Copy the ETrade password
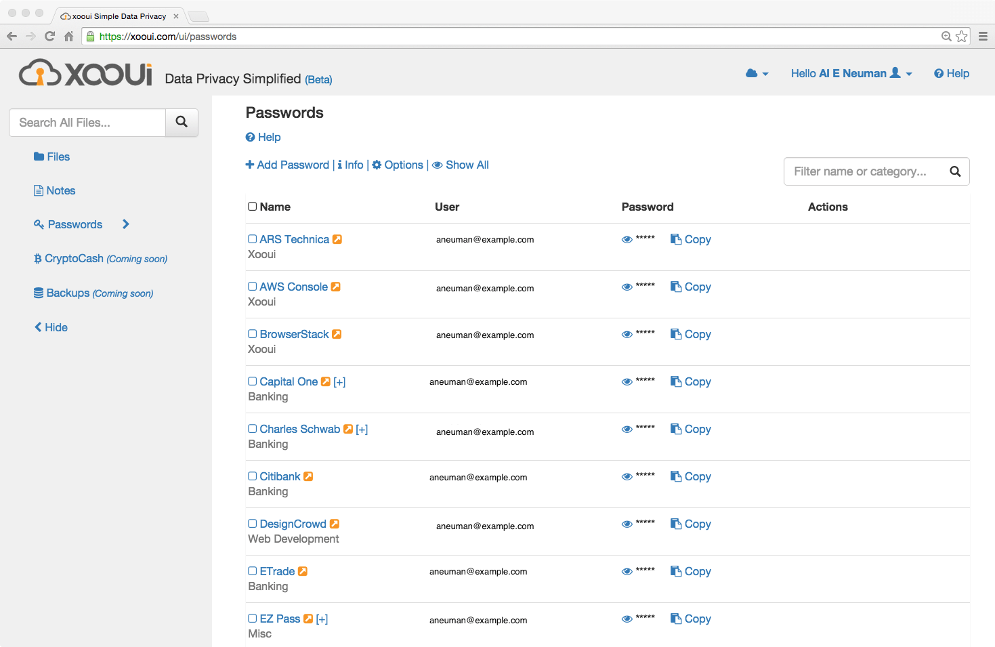 (x=691, y=571)
